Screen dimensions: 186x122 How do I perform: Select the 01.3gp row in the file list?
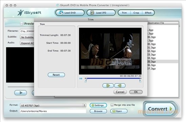pos(163,47)
